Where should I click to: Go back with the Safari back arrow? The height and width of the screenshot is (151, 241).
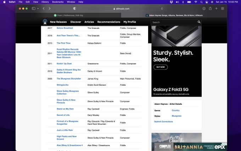point(44,9)
